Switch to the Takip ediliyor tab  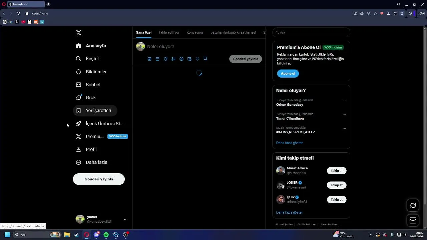coord(169,32)
